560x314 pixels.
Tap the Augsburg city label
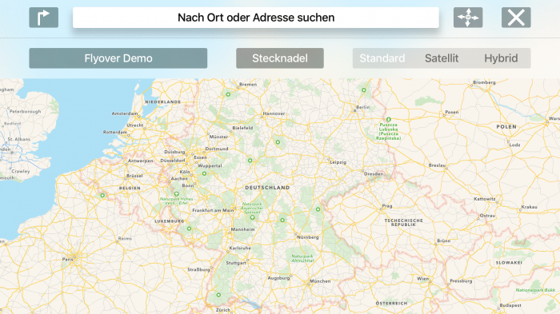pos(278,278)
